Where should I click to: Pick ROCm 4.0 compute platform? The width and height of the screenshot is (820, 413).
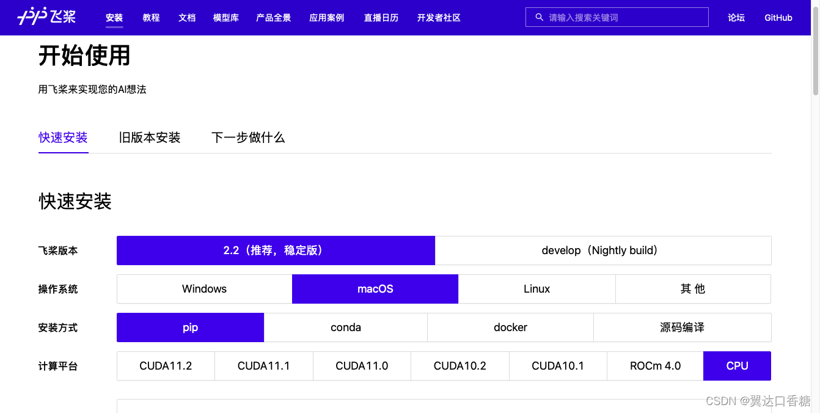tap(655, 366)
